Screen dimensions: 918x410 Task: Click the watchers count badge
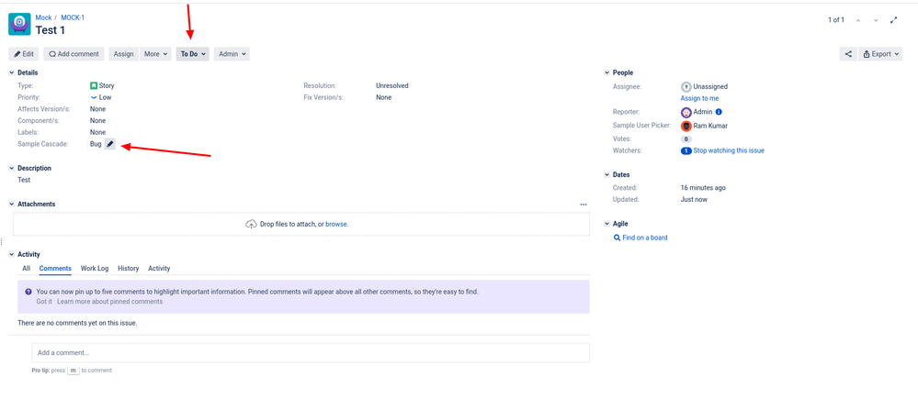[686, 150]
